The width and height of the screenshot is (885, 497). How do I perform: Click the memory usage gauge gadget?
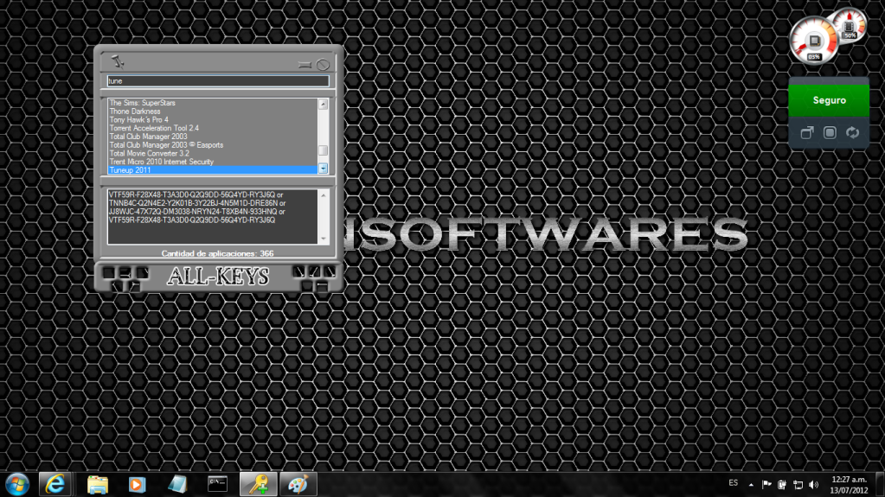(x=850, y=25)
